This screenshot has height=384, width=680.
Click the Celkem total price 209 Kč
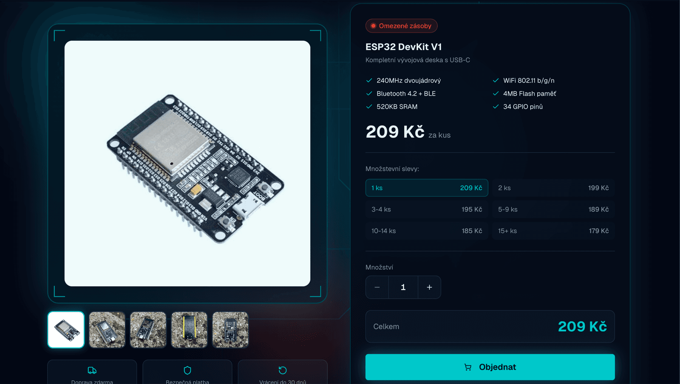coord(582,326)
